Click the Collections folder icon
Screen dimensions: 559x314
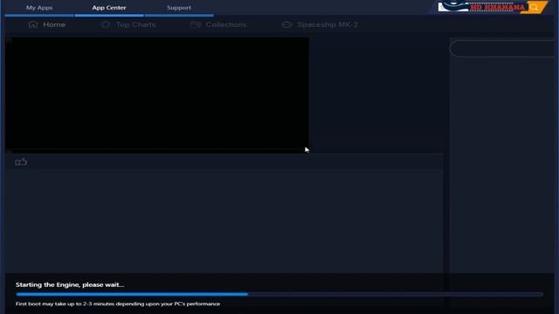point(196,24)
